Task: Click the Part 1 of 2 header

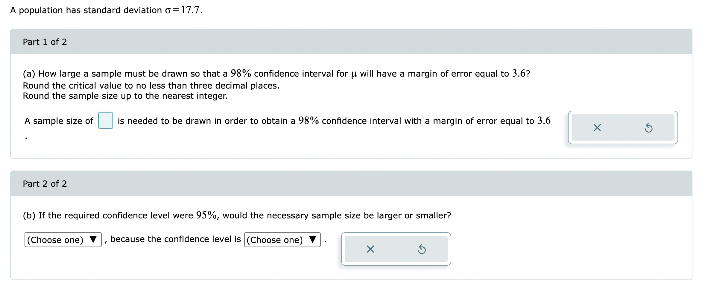Action: 45,42
